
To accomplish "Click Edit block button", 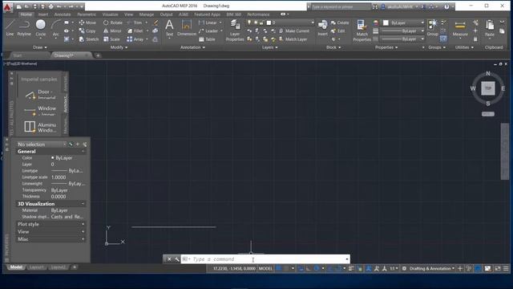I will tap(338, 31).
